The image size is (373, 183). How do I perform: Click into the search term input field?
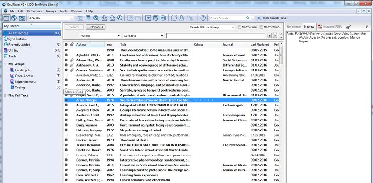216,35
